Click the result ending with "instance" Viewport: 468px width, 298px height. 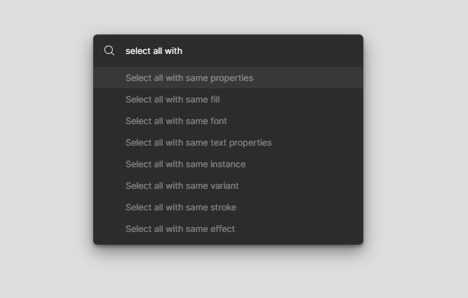pyautogui.click(x=228, y=164)
